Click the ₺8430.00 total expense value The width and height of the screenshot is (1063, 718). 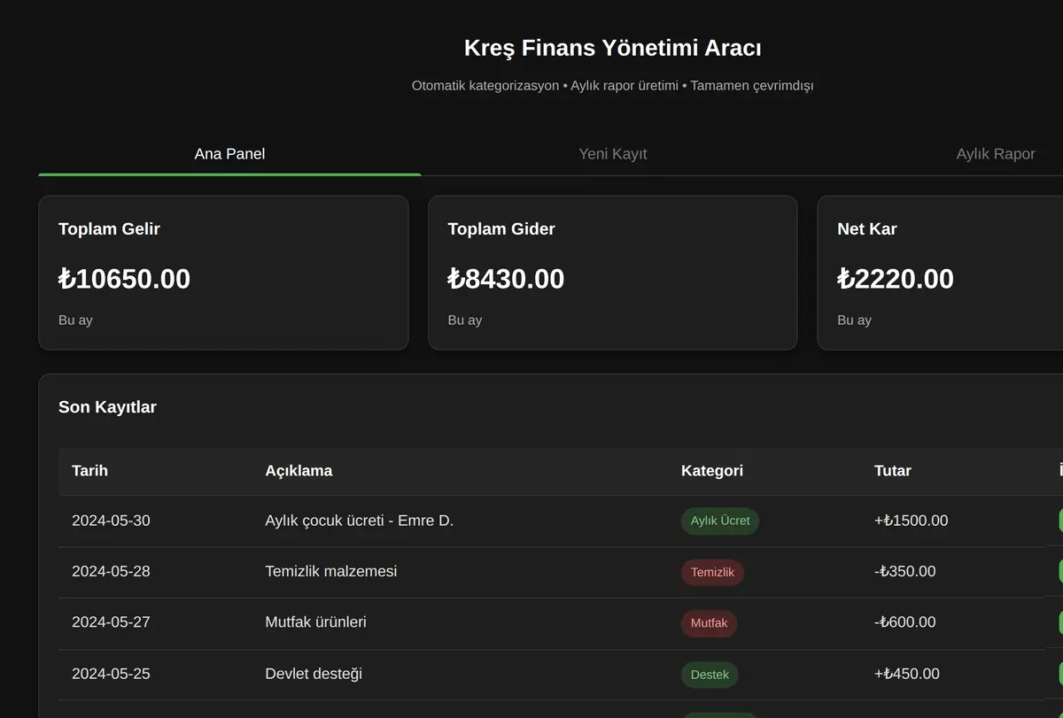point(506,279)
